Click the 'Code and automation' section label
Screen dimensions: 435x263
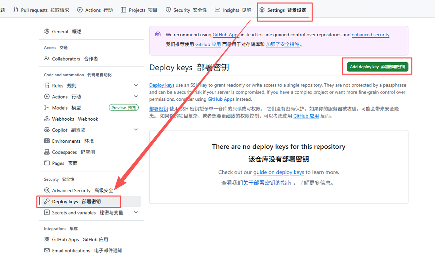(x=77, y=75)
